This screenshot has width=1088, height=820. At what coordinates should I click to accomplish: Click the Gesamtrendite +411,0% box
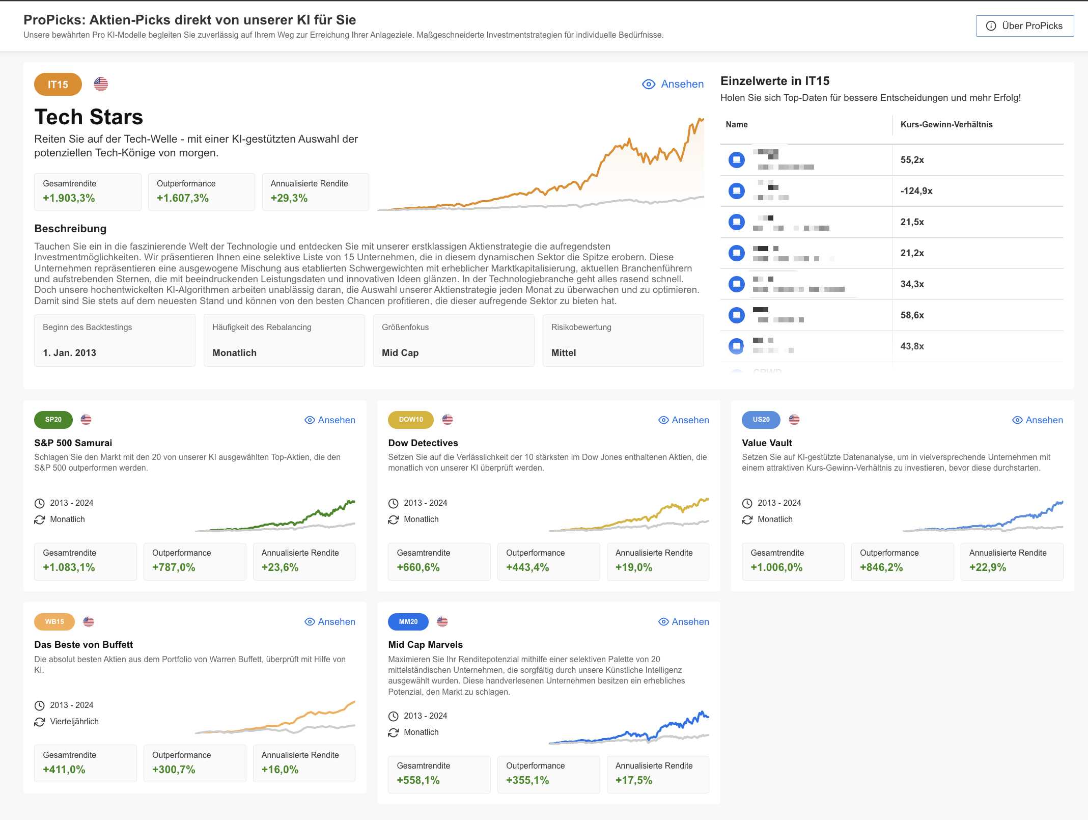(x=86, y=763)
